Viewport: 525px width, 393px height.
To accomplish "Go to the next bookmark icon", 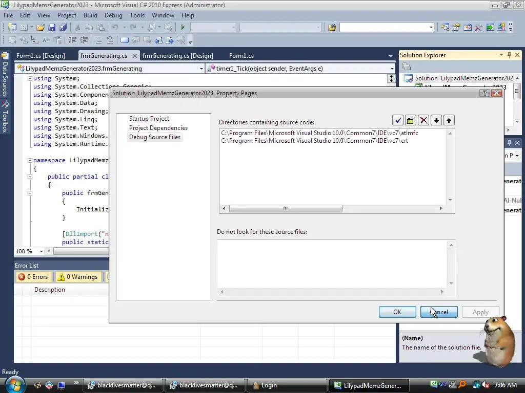I will [x=147, y=40].
